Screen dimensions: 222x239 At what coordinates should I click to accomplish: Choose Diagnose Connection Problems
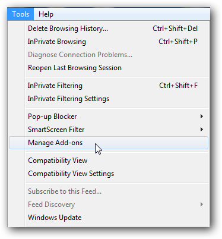109,55
